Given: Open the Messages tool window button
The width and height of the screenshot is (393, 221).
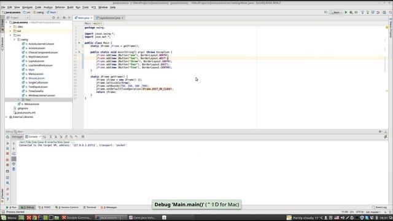Looking at the screenshot, I should [109, 207].
